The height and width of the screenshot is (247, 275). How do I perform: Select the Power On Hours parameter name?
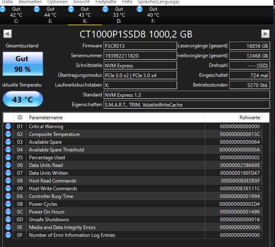(x=47, y=212)
